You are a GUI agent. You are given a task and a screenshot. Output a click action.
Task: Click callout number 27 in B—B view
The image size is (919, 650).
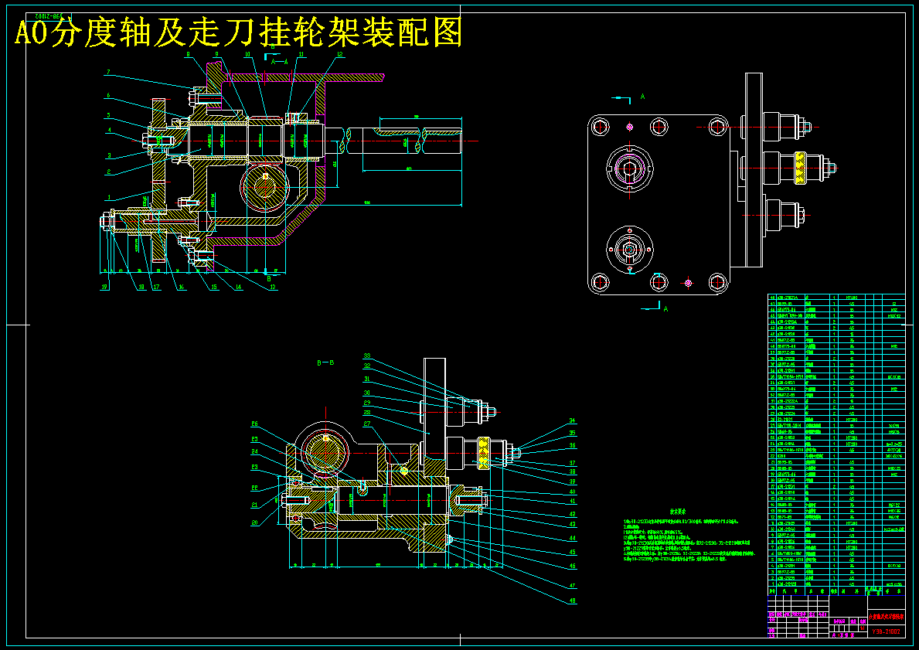(367, 424)
